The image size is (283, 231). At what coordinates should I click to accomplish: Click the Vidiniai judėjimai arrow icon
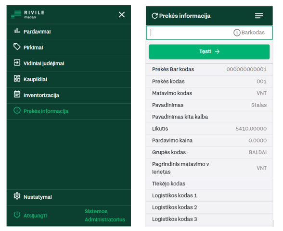(17, 63)
